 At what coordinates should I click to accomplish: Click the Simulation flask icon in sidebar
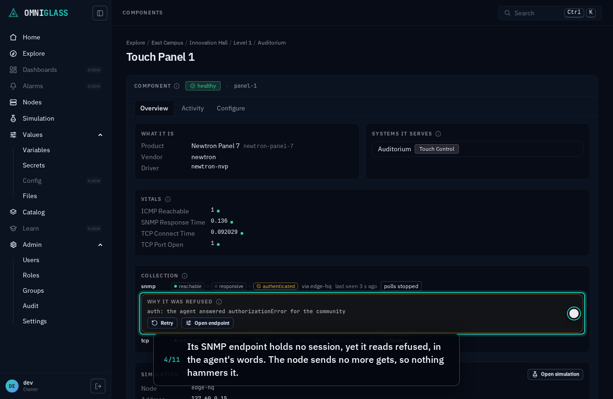point(13,118)
